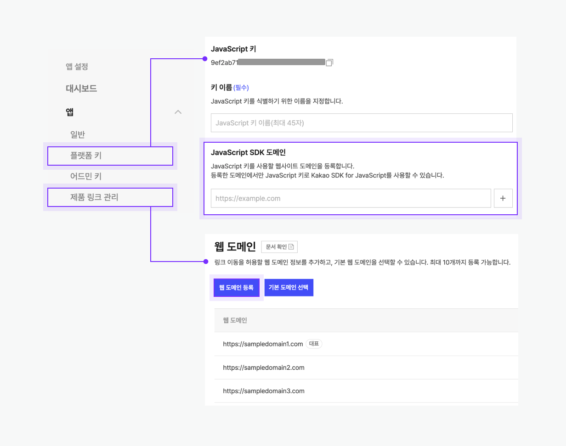Click the 웹 도메인 등록 button
Screen dimensions: 566x446
[x=237, y=287]
